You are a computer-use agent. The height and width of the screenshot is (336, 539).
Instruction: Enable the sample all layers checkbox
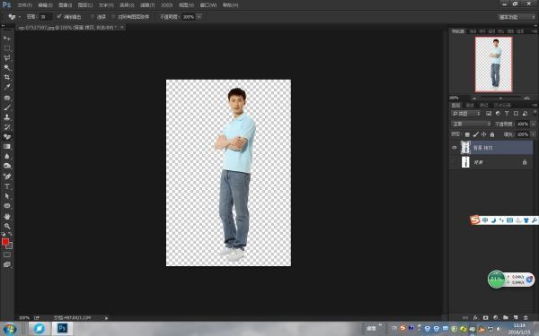pos(114,16)
